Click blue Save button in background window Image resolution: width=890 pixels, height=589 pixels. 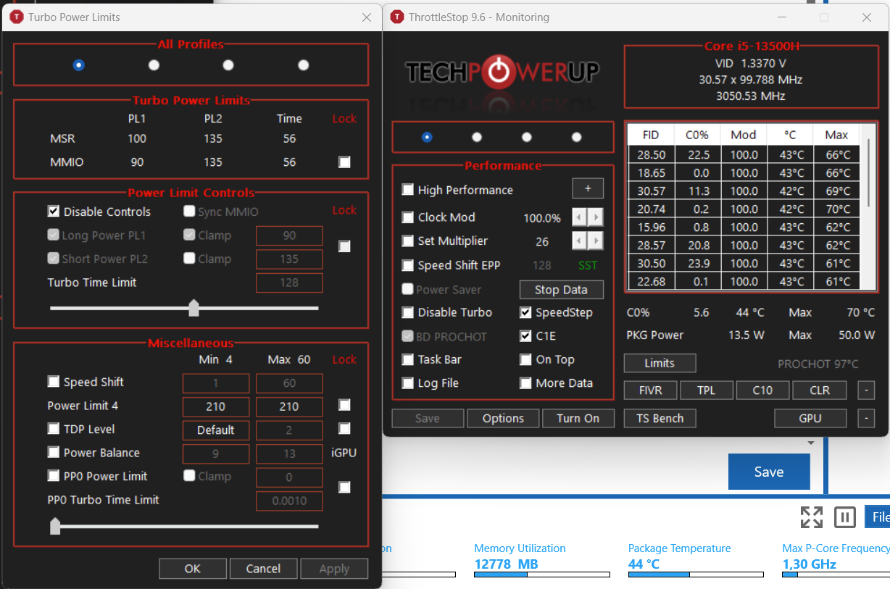pyautogui.click(x=769, y=472)
